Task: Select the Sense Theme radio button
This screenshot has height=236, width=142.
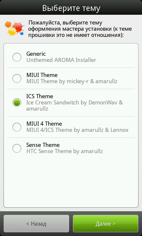Action: [x=17, y=148]
